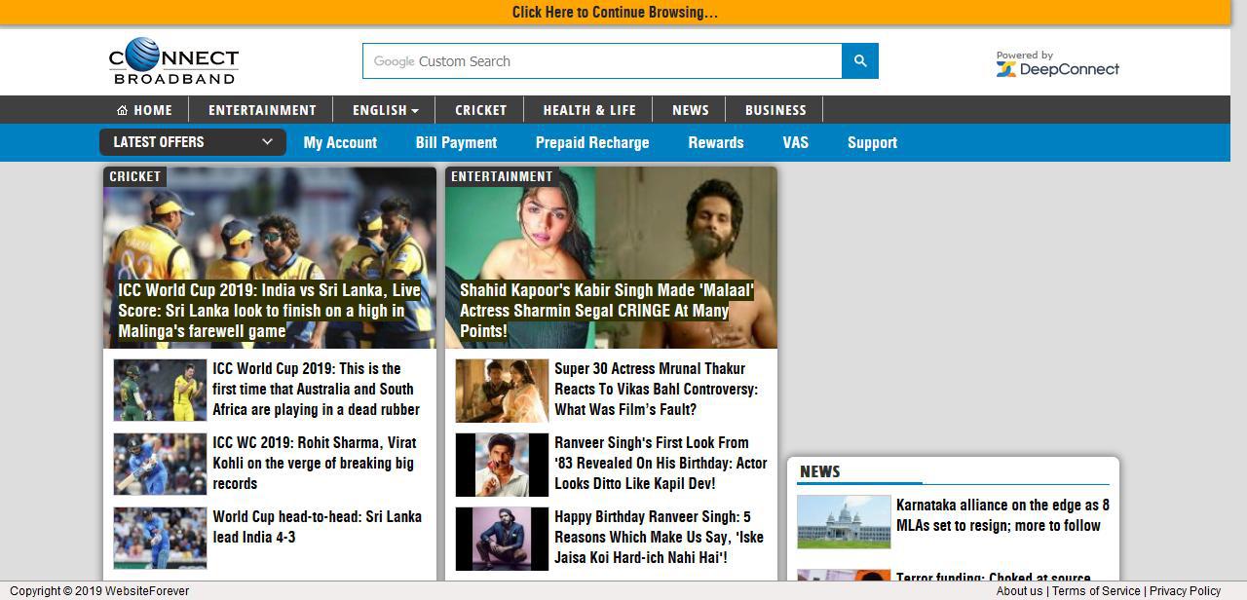Open My Account link
Viewport: 1247px width, 600px height.
[x=340, y=142]
